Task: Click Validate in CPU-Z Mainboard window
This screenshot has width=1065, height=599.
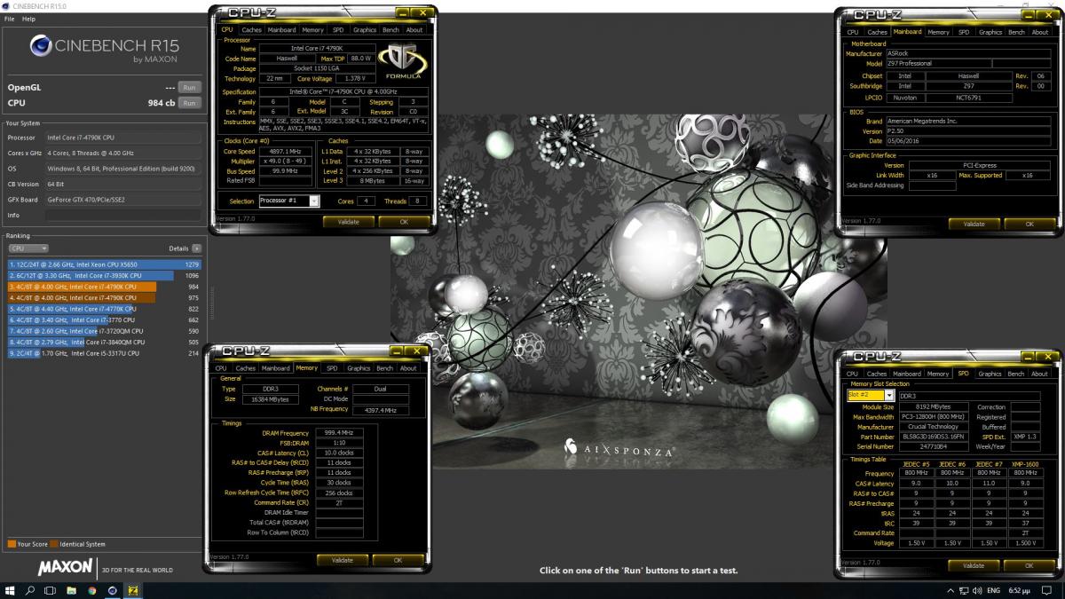Action: click(x=974, y=224)
